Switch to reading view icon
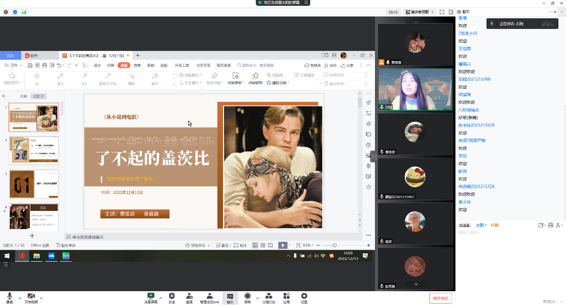This screenshot has height=305, width=566. tap(271, 245)
